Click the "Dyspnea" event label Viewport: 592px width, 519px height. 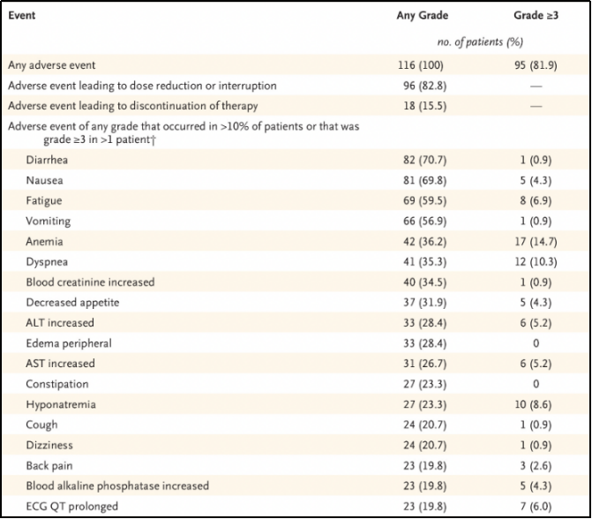[x=47, y=262]
